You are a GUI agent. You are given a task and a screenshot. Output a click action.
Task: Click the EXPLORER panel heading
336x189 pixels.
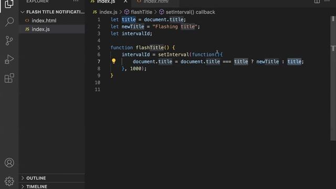pos(37,2)
